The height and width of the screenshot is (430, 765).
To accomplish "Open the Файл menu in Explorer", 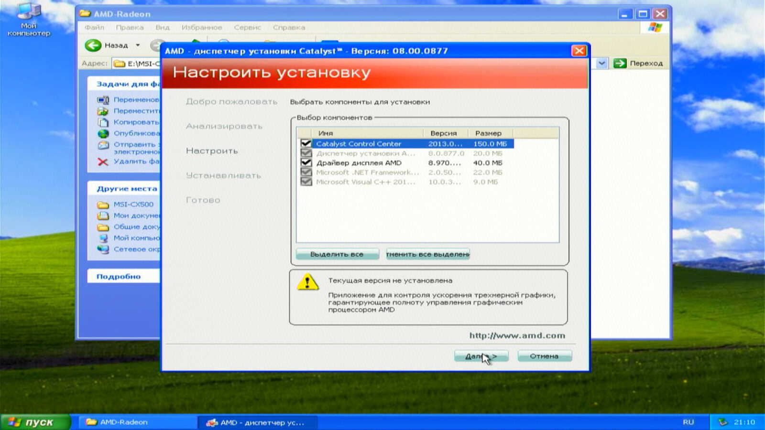I will (x=94, y=28).
